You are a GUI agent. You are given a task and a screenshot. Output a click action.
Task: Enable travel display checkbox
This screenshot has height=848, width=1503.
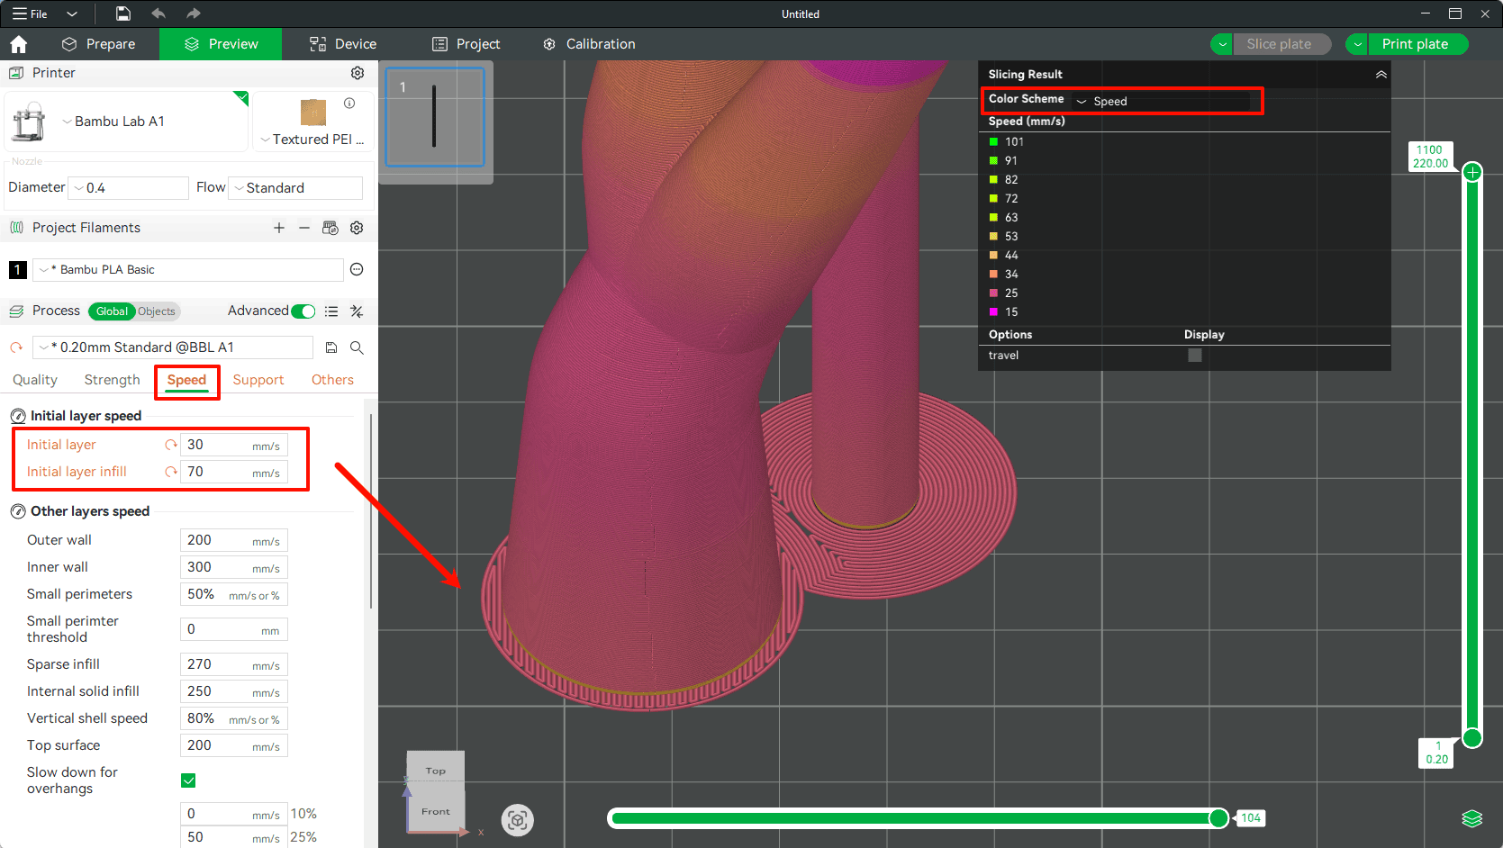click(x=1194, y=356)
